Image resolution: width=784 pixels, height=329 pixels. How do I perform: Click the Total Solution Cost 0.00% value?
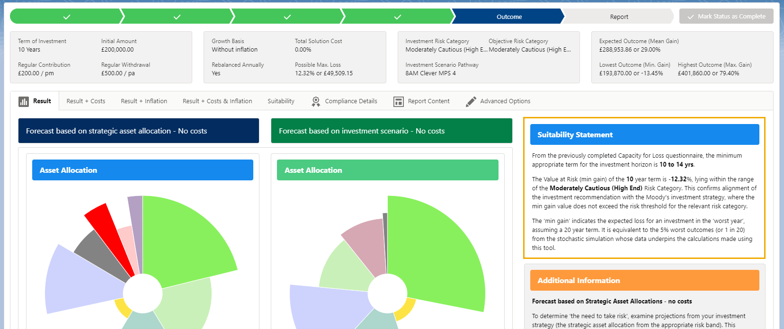point(303,50)
